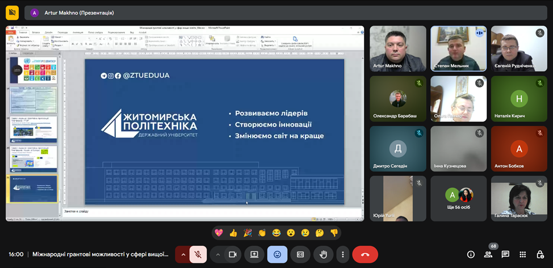Open the meeting details info icon
Screen dimensions: 553x268
click(471, 254)
